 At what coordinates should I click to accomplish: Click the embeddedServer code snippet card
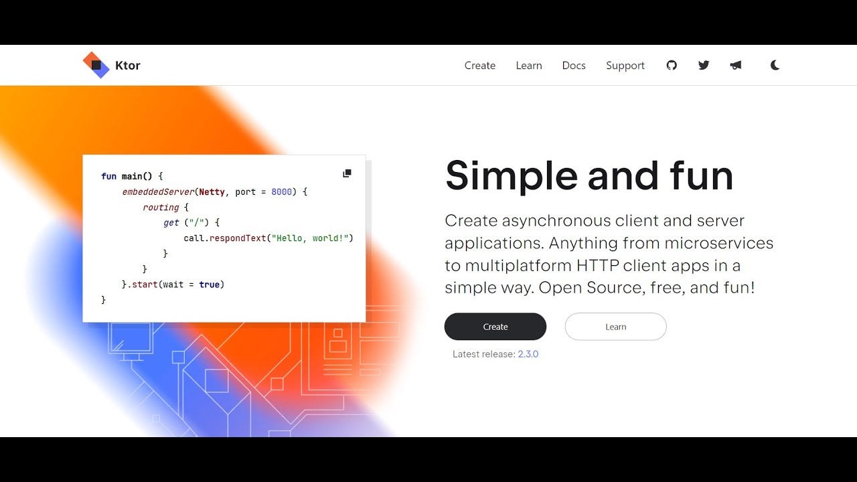[224, 238]
